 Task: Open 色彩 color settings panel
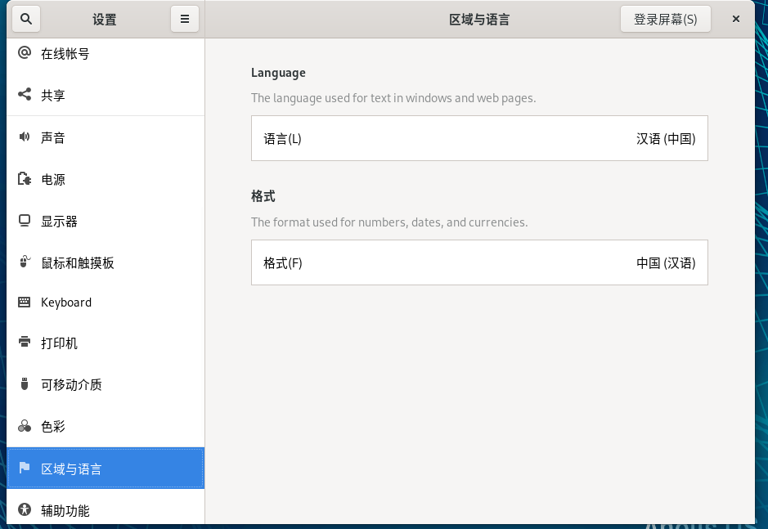click(x=53, y=427)
